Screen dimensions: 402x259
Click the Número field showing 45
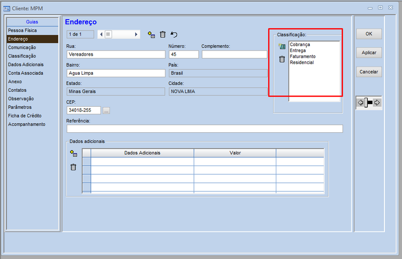pyautogui.click(x=183, y=55)
